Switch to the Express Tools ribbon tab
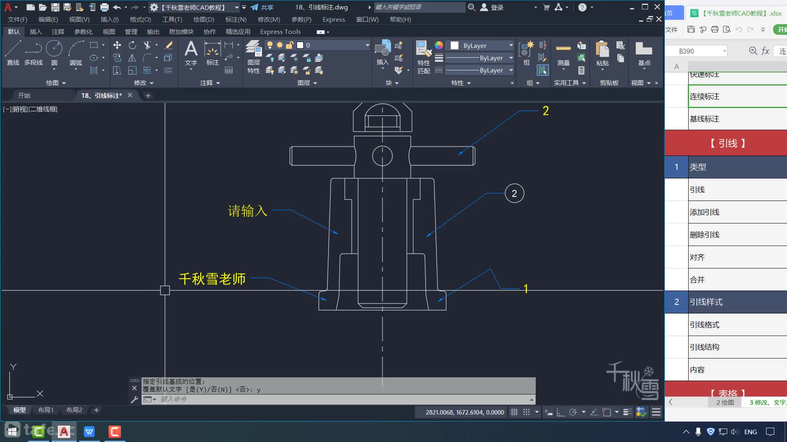The width and height of the screenshot is (787, 442). [x=280, y=32]
